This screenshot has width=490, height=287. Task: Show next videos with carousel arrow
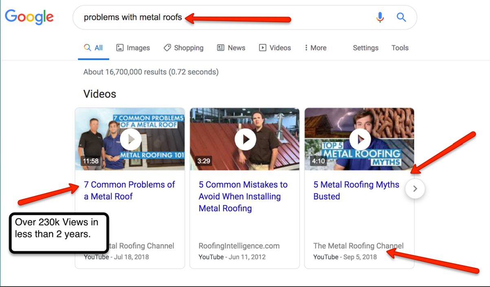click(x=415, y=189)
